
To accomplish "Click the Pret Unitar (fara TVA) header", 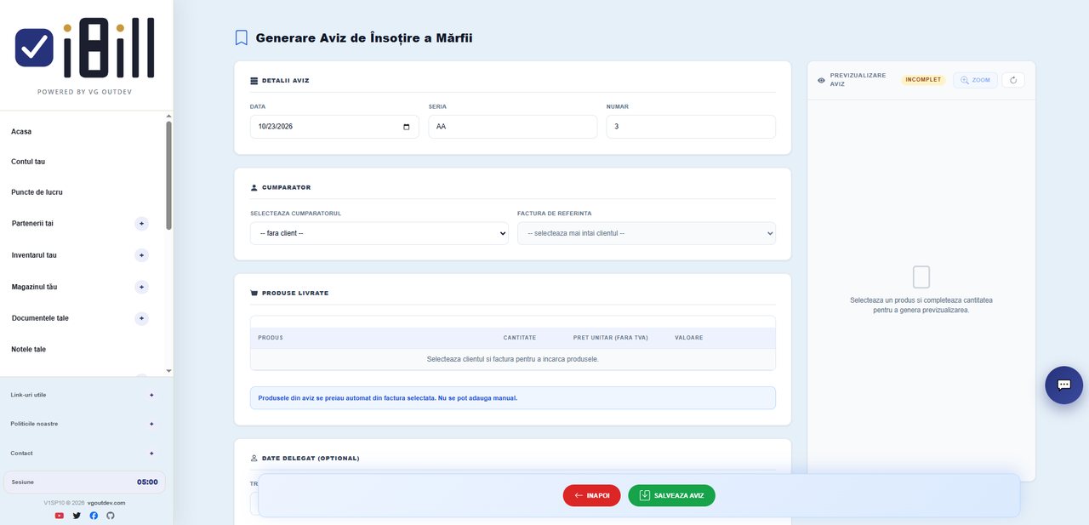I will (611, 338).
